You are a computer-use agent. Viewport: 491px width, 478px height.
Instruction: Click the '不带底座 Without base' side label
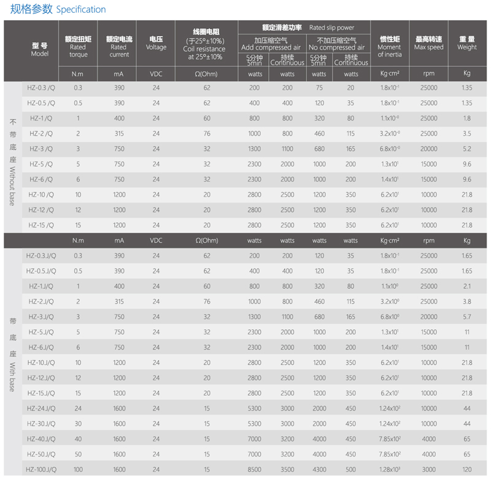point(12,162)
